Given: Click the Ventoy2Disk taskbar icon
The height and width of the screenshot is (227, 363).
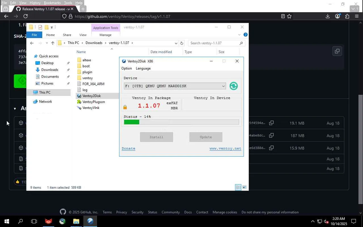Looking at the screenshot, I should pos(90,221).
